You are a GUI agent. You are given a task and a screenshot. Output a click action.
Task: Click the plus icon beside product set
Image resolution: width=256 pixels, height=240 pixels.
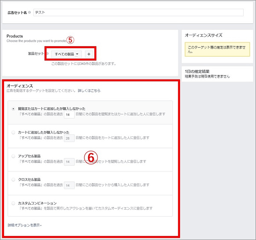(x=89, y=54)
